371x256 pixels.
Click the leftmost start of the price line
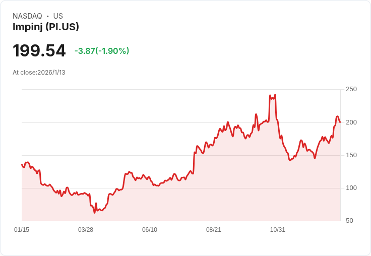point(22,164)
